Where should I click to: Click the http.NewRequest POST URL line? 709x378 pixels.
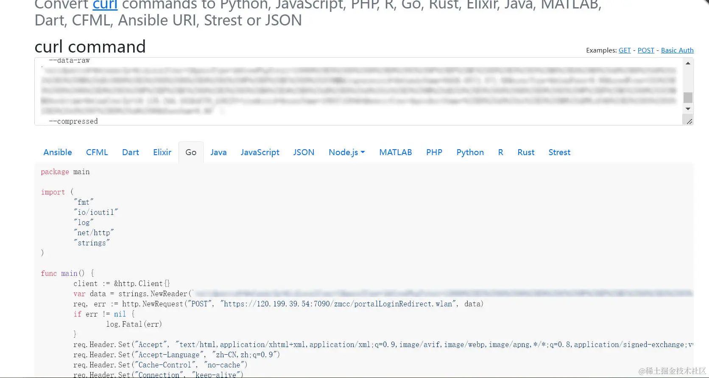278,304
